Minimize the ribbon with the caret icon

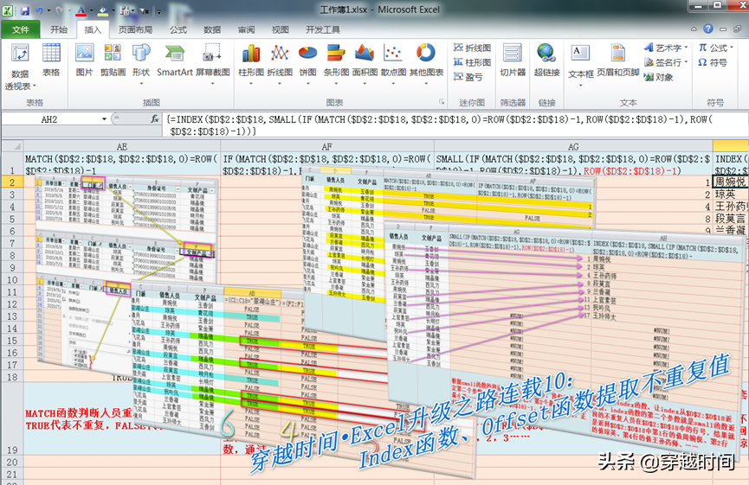[x=694, y=29]
